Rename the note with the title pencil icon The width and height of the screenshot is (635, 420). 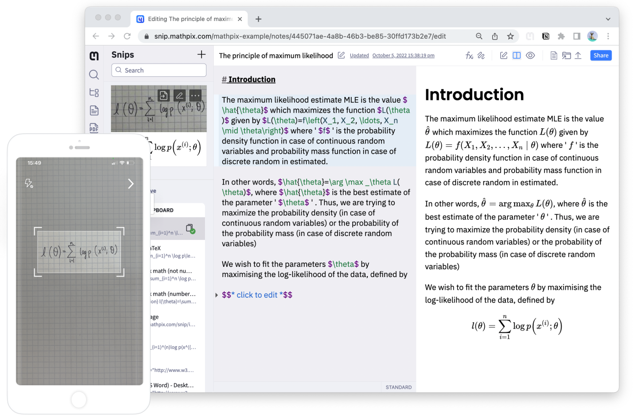(341, 55)
